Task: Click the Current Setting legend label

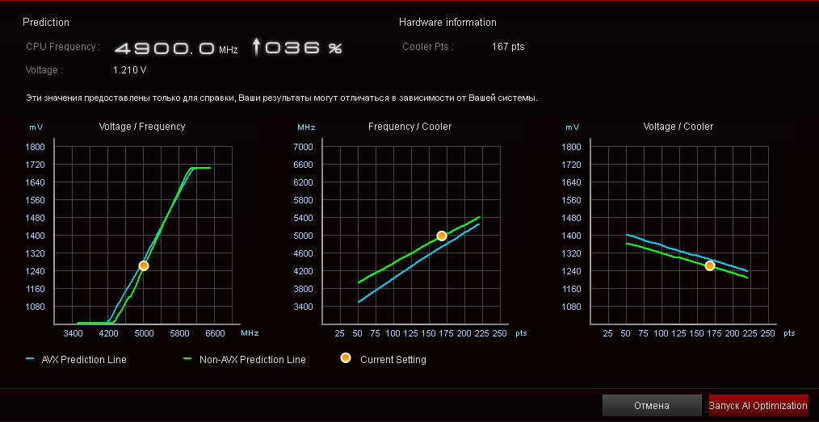Action: [x=393, y=359]
